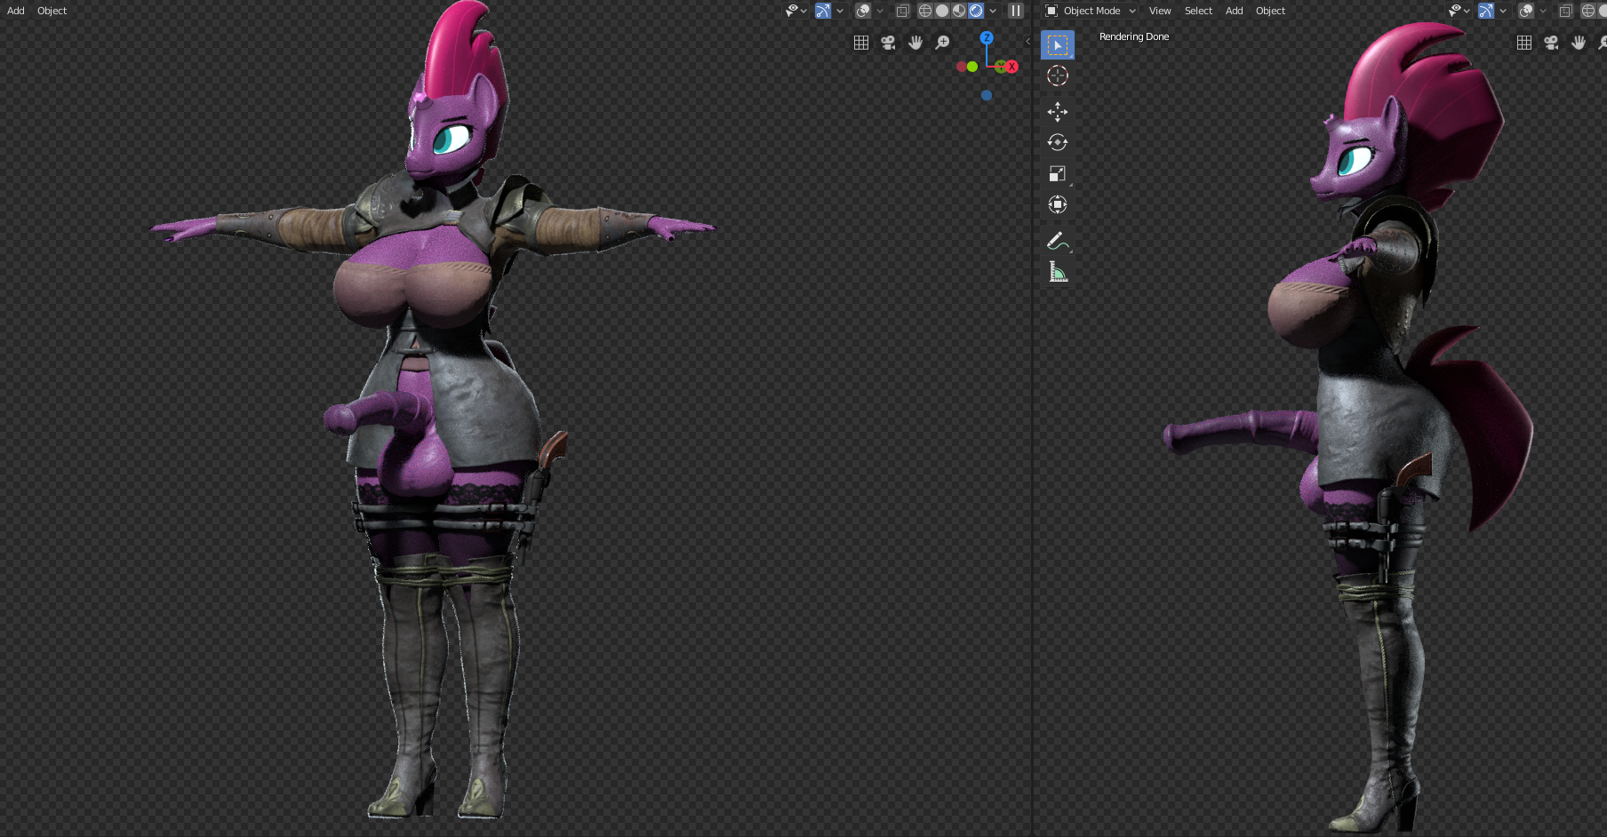Open the View menu in right viewport

[x=1160, y=11]
